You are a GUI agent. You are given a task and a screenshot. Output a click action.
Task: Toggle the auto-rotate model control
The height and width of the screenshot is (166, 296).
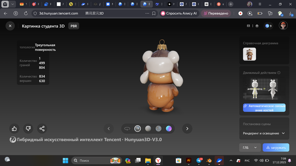point(127,129)
